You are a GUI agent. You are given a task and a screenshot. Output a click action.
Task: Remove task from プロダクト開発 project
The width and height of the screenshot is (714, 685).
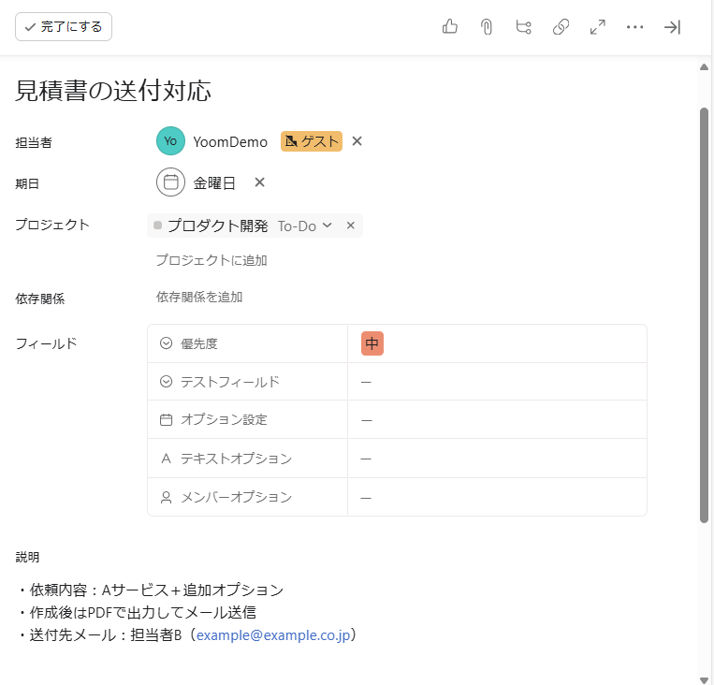351,226
